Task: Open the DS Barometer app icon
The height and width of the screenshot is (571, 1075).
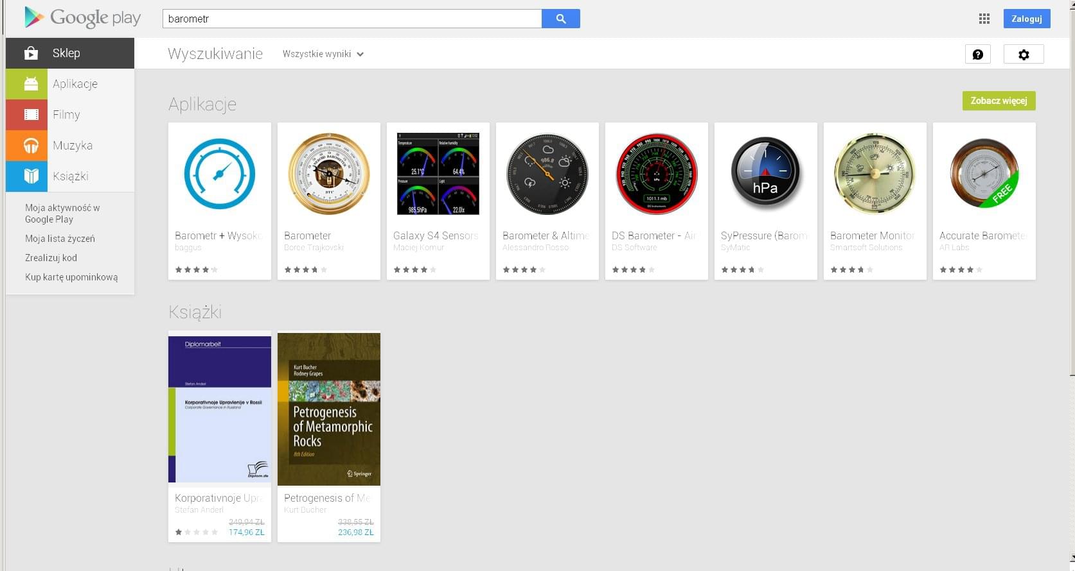Action: pyautogui.click(x=657, y=174)
